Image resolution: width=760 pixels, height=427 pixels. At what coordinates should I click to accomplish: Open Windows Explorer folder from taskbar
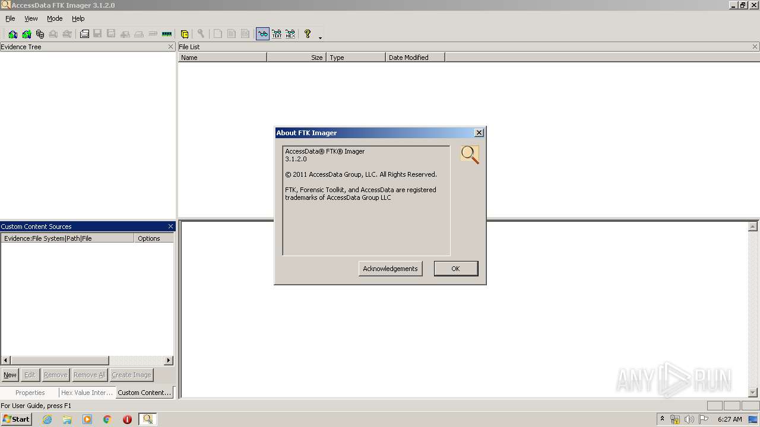point(67,419)
